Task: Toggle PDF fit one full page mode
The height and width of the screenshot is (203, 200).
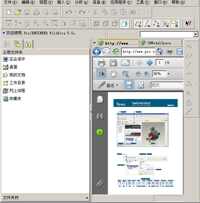Action: 141,85
